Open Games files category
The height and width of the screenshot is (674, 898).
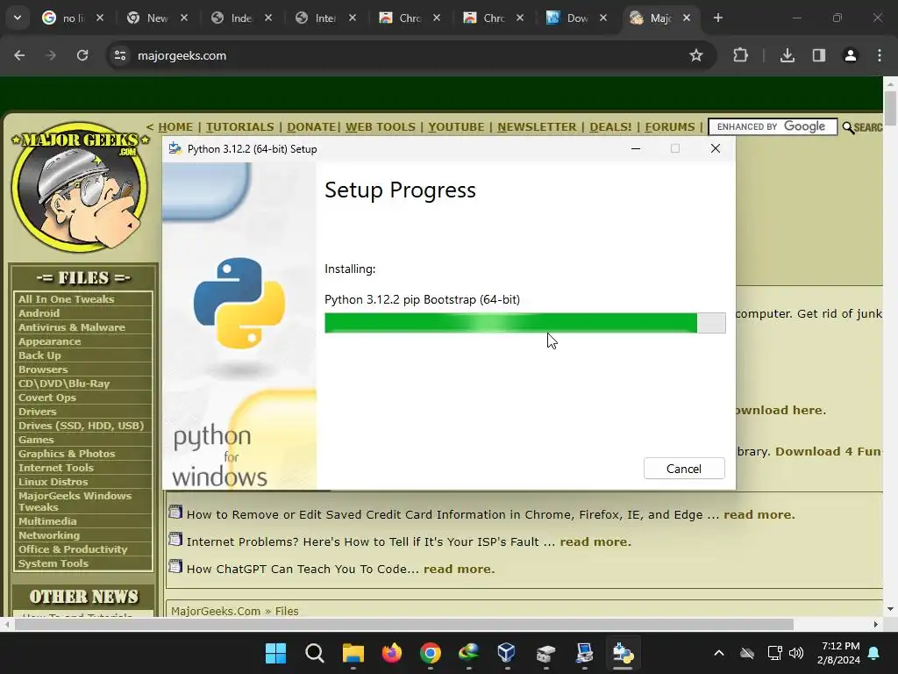pos(35,440)
